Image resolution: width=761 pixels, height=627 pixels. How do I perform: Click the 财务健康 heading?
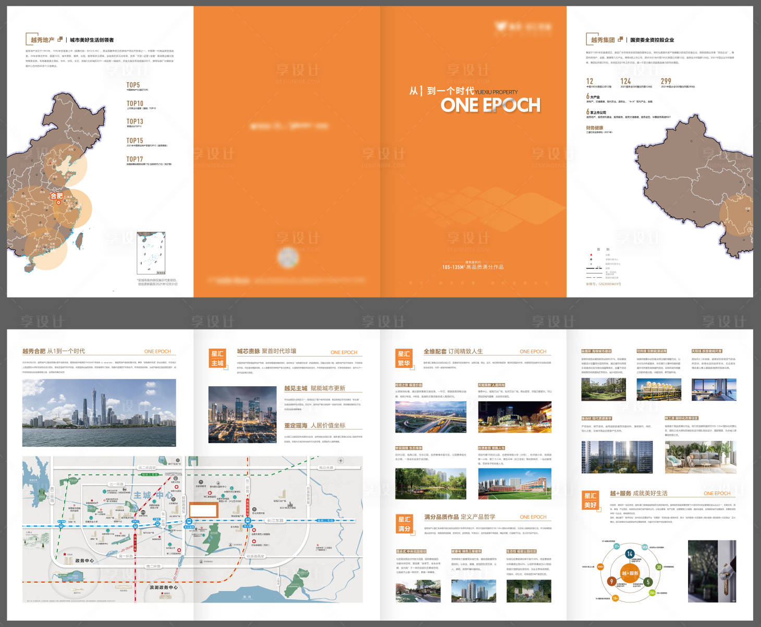[x=594, y=128]
